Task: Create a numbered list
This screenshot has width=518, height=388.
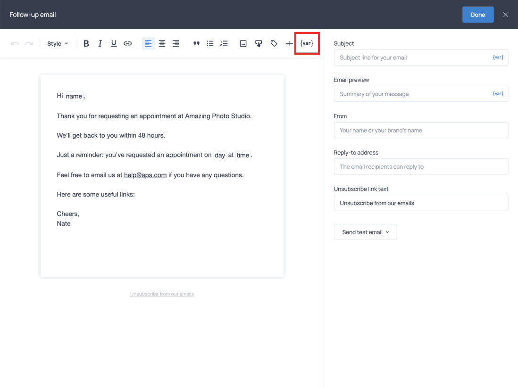Action: [x=224, y=43]
